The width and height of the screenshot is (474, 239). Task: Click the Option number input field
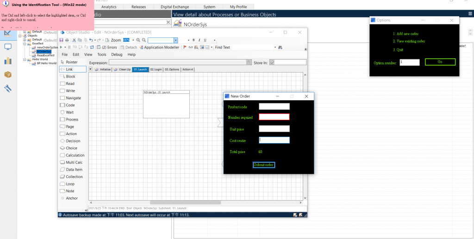coord(410,62)
